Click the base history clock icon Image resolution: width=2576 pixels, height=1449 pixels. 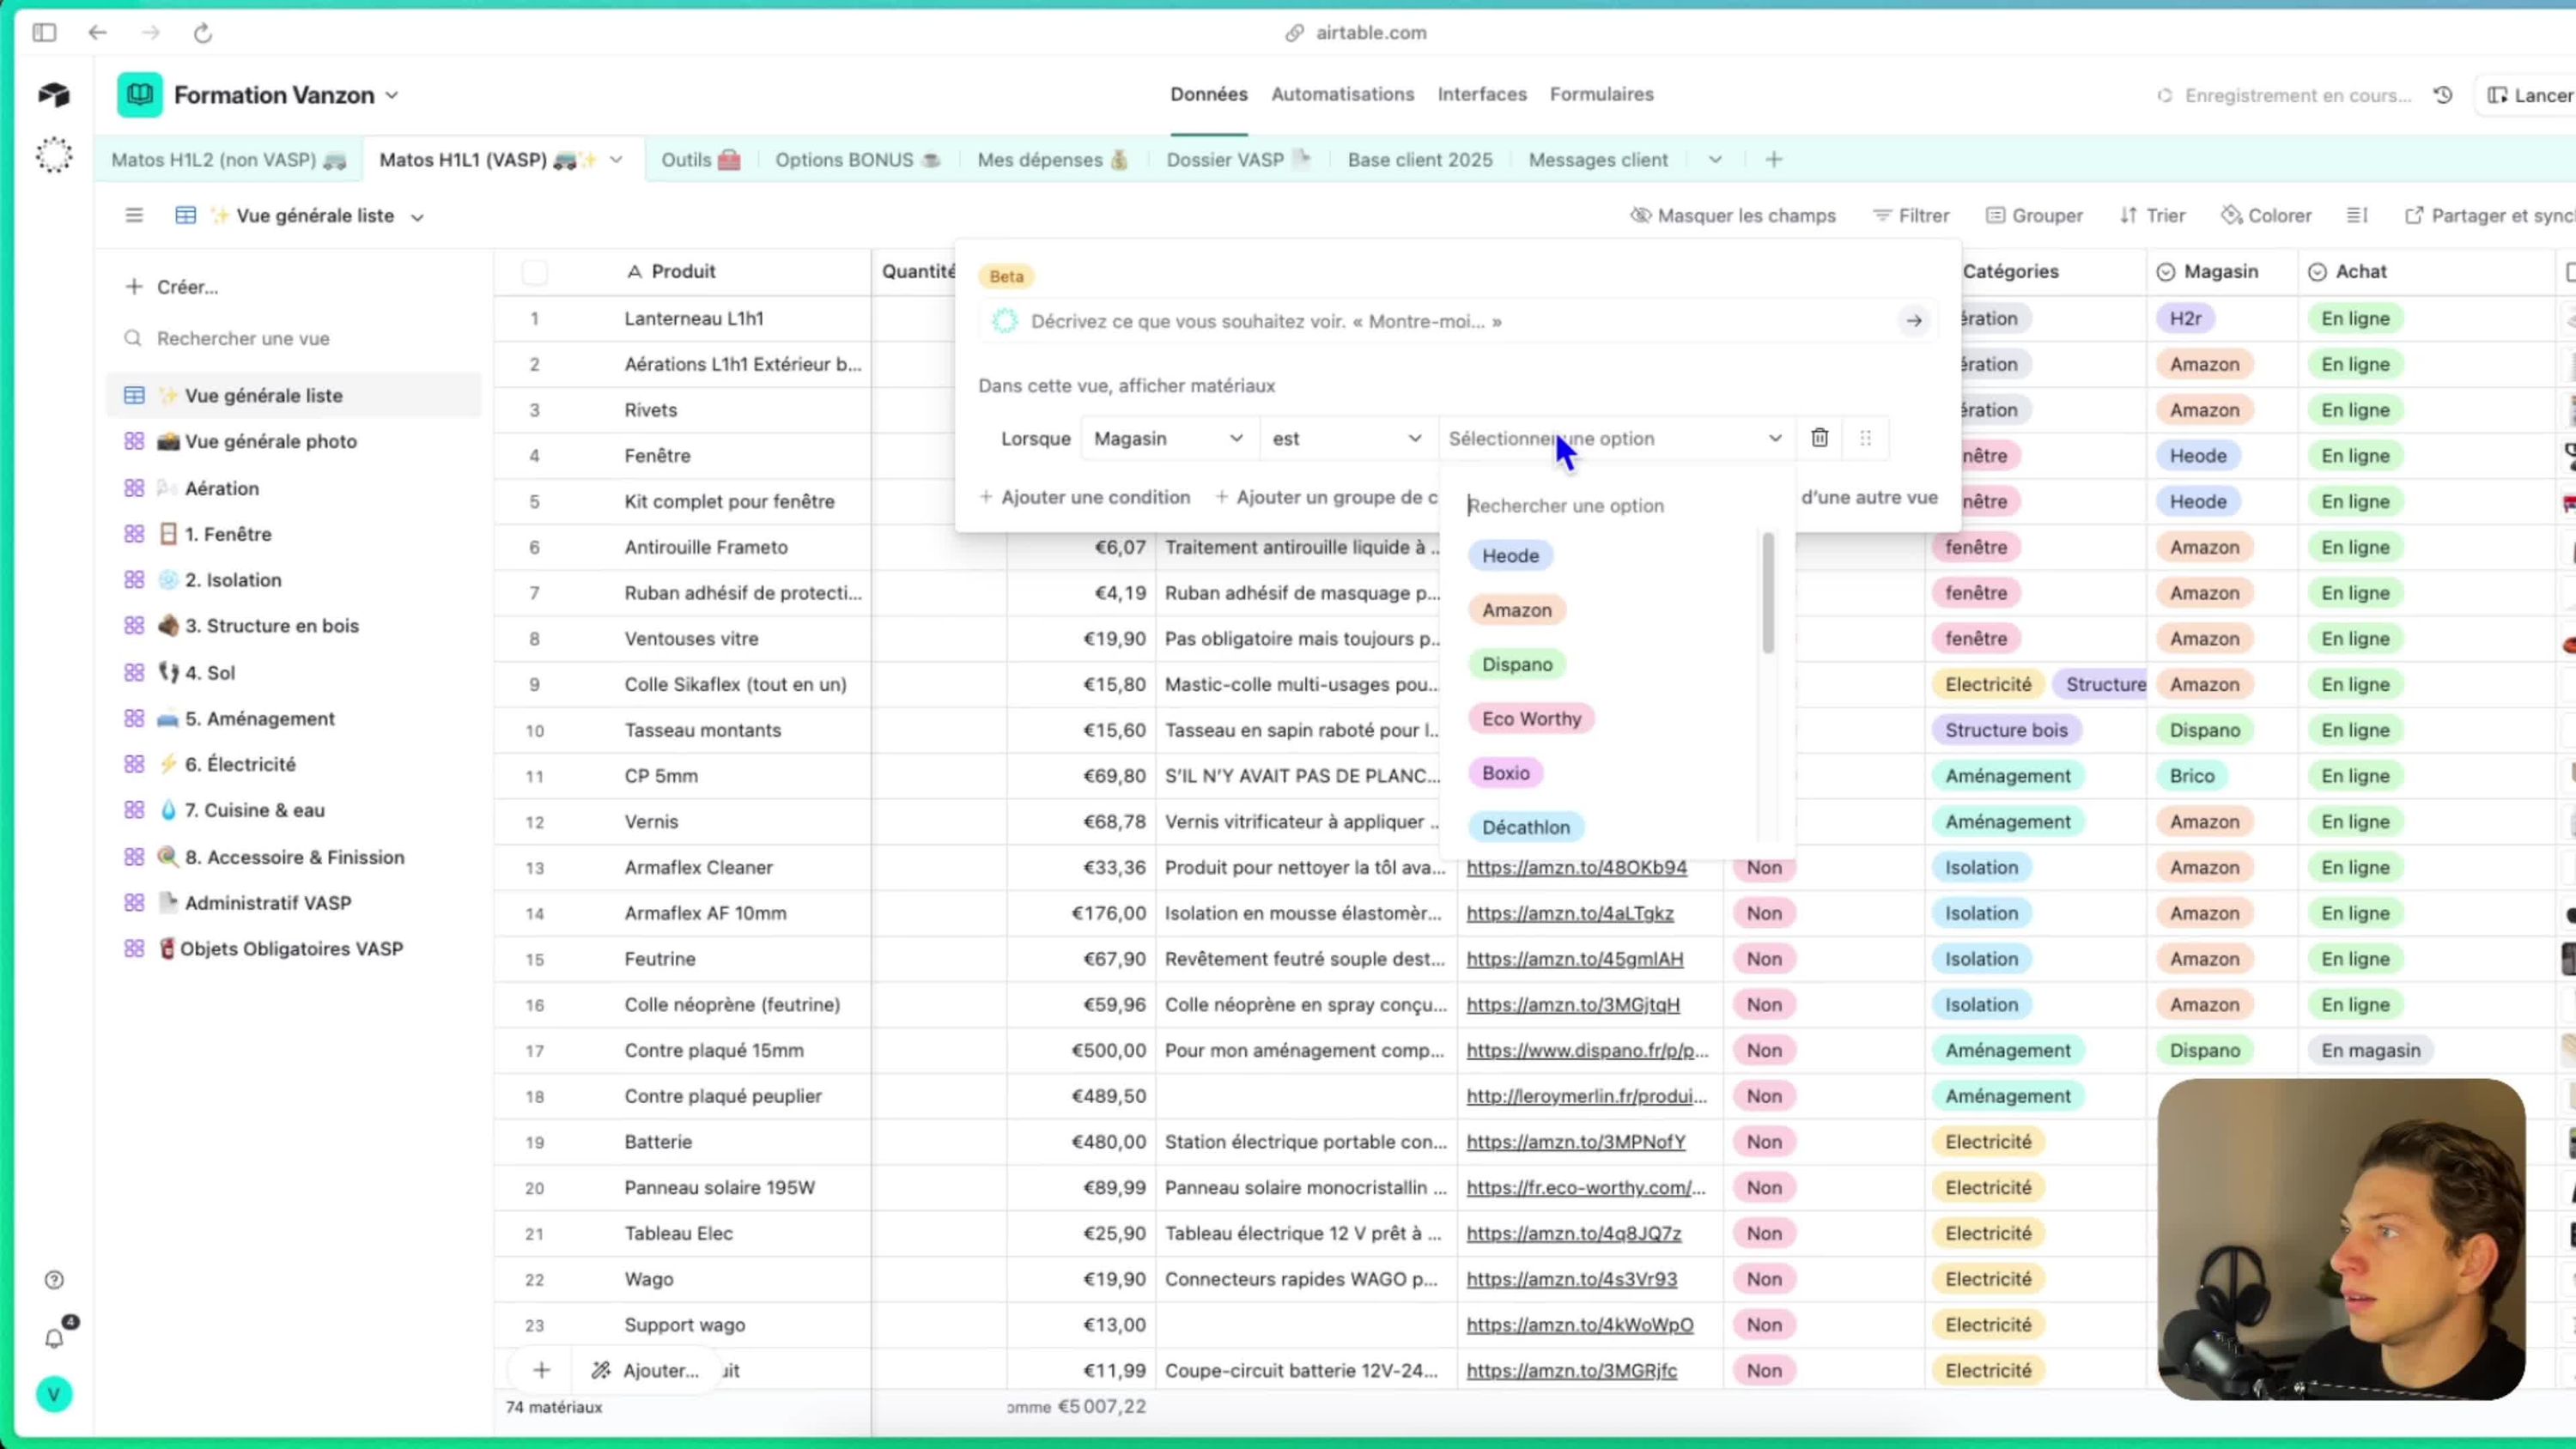pos(2443,95)
